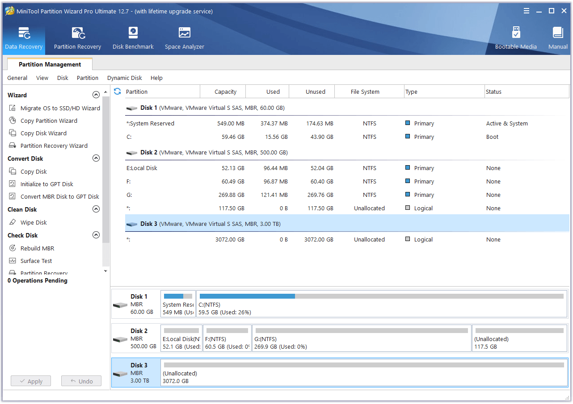Start Copy Disk Wizard
Screen dimensions: 573x404
click(38, 133)
